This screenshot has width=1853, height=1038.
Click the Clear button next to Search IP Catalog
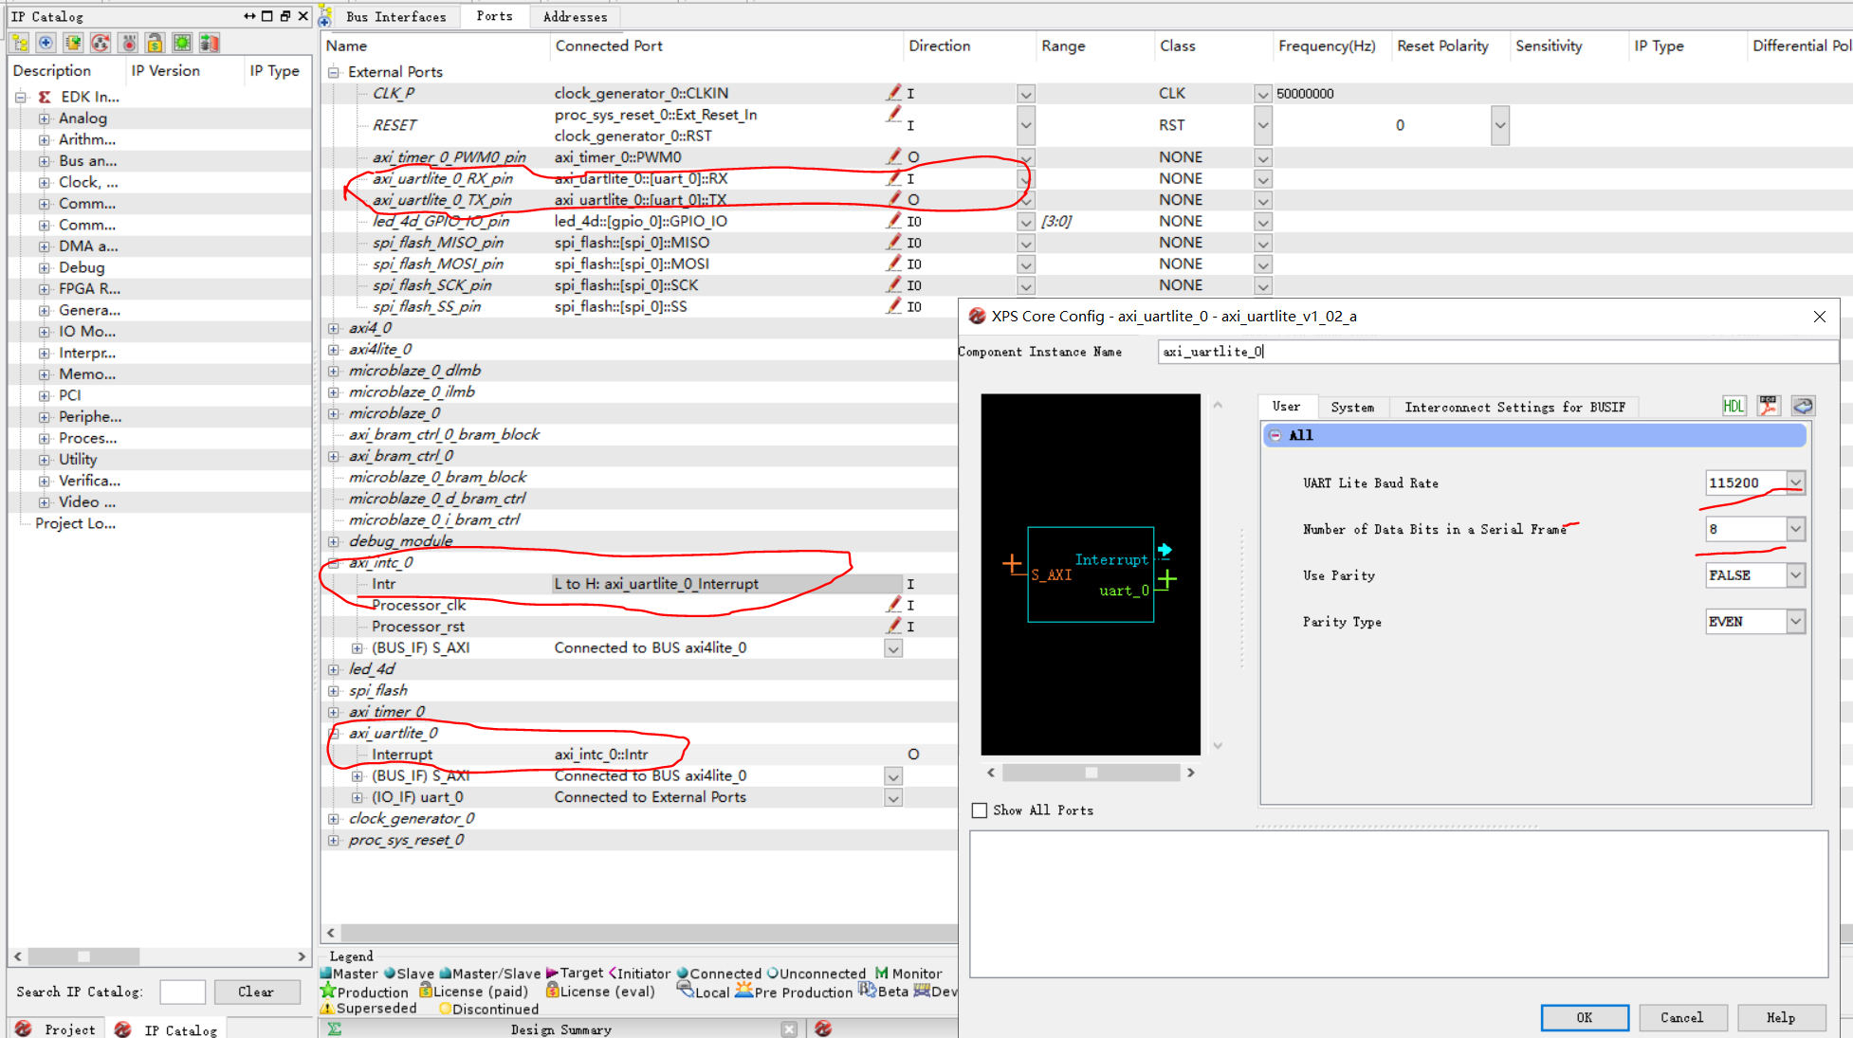click(256, 992)
